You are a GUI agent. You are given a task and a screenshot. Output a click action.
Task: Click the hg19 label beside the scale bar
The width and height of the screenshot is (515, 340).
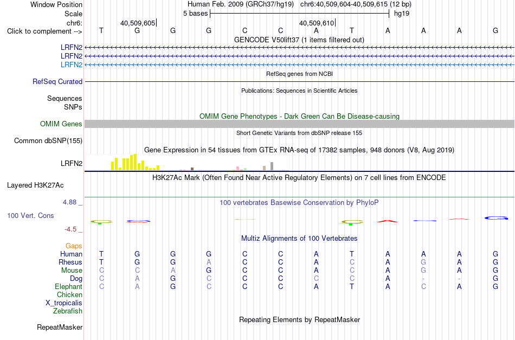tap(402, 14)
